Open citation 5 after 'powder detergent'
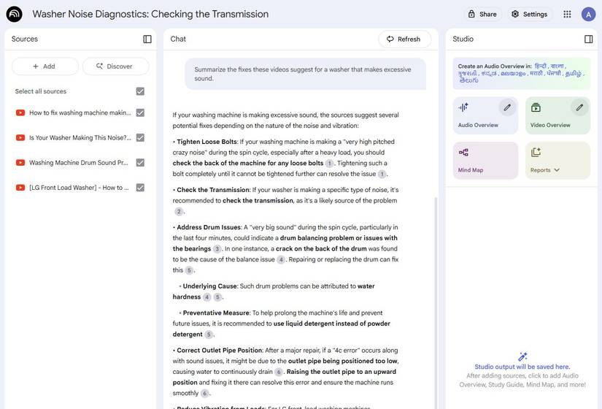The height and width of the screenshot is (409, 602). [209, 335]
